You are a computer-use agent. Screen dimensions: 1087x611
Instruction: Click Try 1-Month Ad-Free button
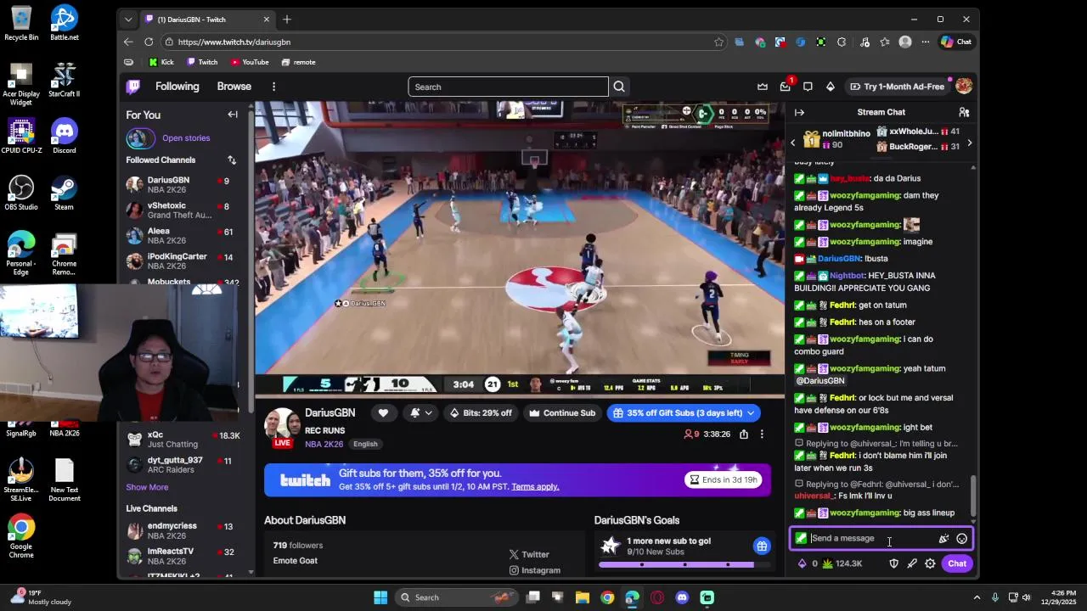coord(897,87)
